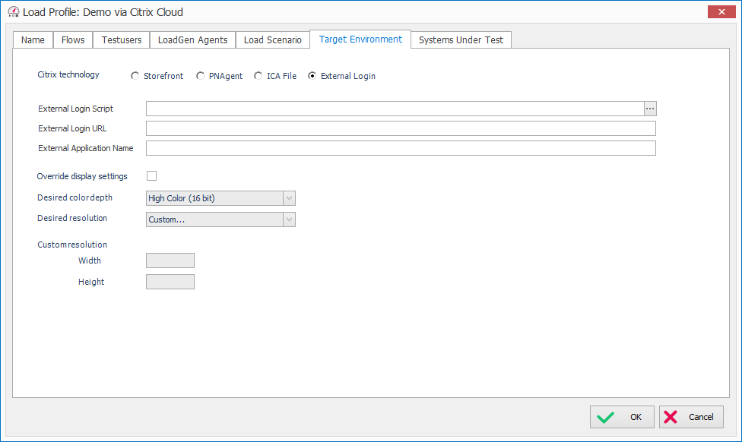Viewport: 742px width, 442px height.
Task: Open the Flows tab
Action: 73,40
